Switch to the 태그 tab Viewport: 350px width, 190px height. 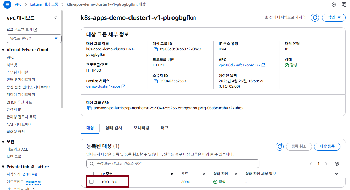pos(165,128)
